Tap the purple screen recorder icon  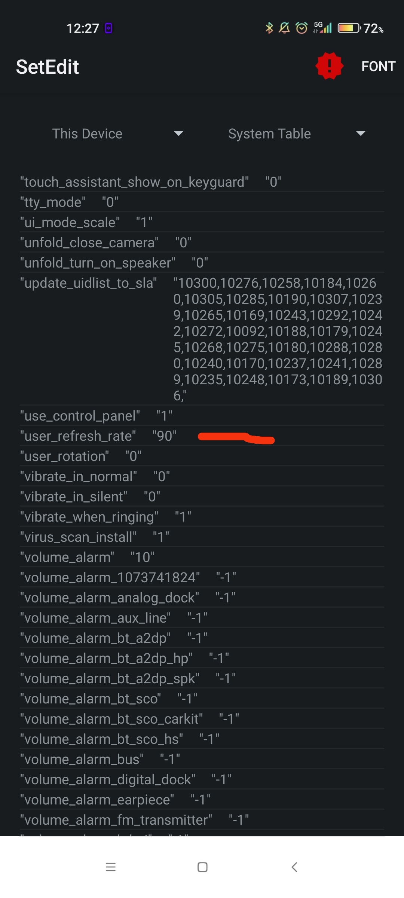(108, 28)
